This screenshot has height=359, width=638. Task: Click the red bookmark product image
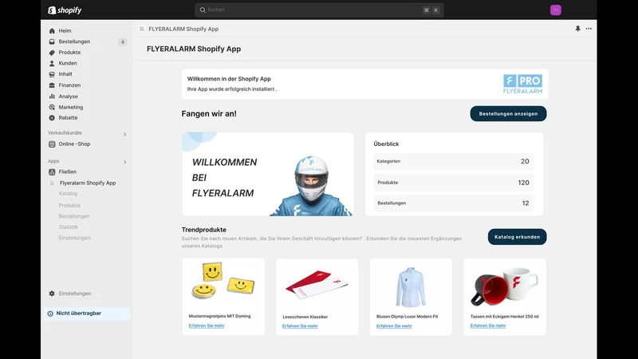(317, 284)
